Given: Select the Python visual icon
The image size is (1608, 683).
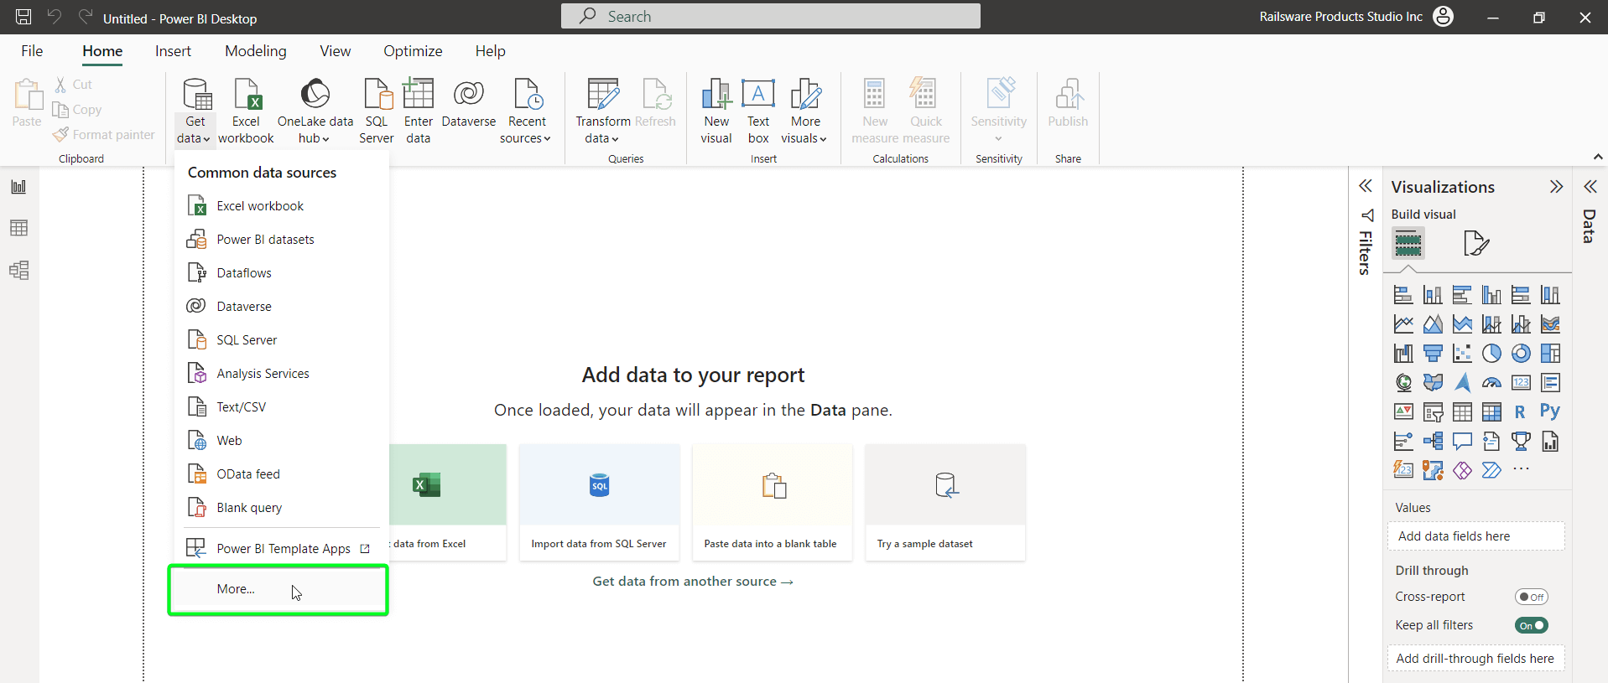Looking at the screenshot, I should [x=1550, y=411].
